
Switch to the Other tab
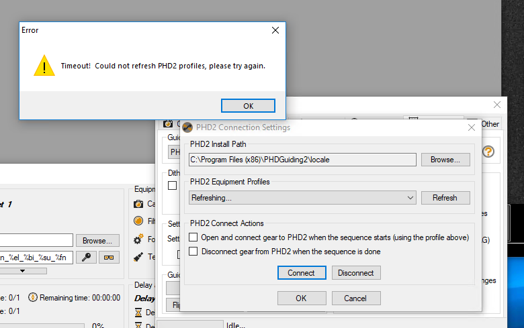tap(490, 124)
